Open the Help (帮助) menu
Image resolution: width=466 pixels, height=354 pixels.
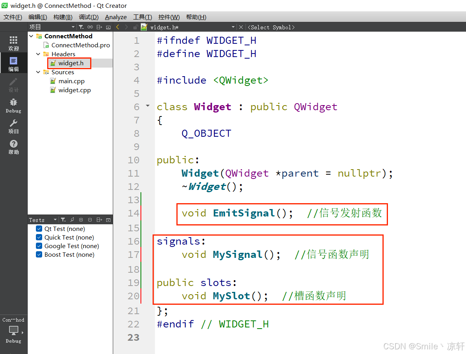196,17
